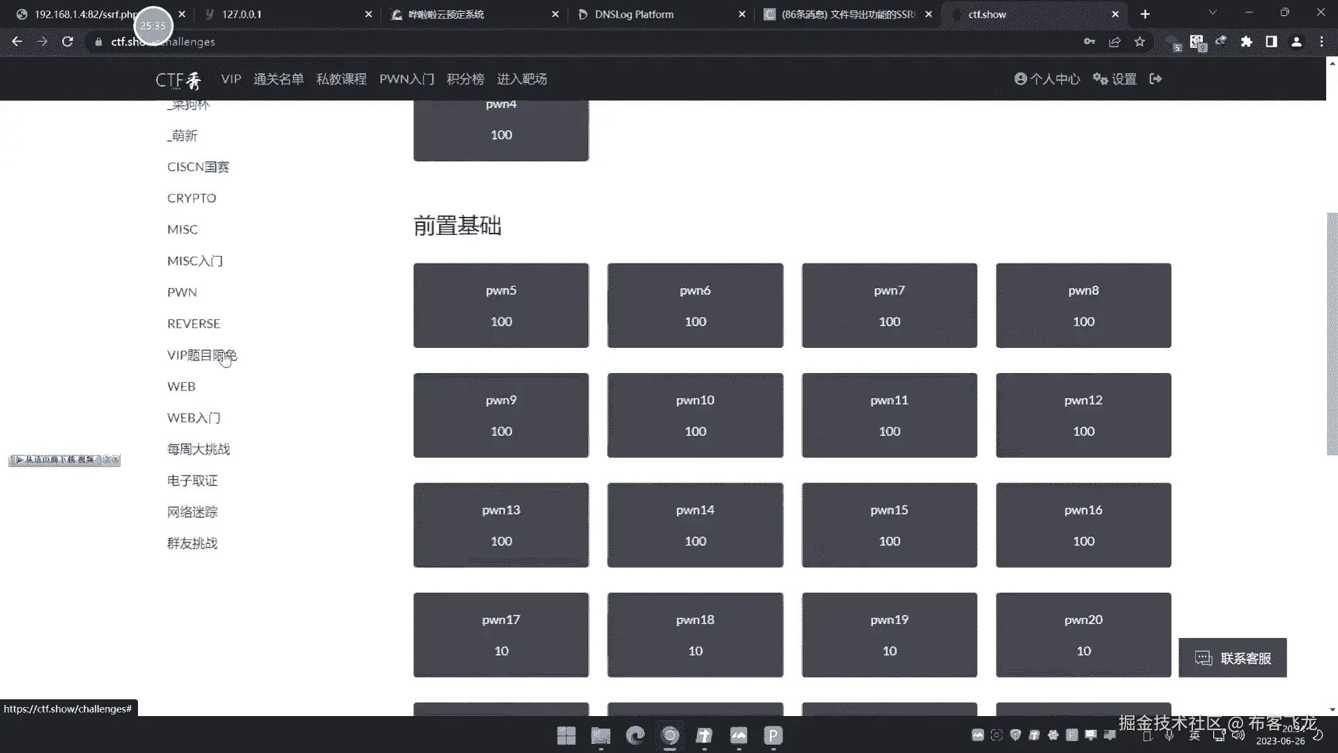This screenshot has height=753, width=1338.
Task: Toggle browser side panel icon
Action: tap(1271, 42)
